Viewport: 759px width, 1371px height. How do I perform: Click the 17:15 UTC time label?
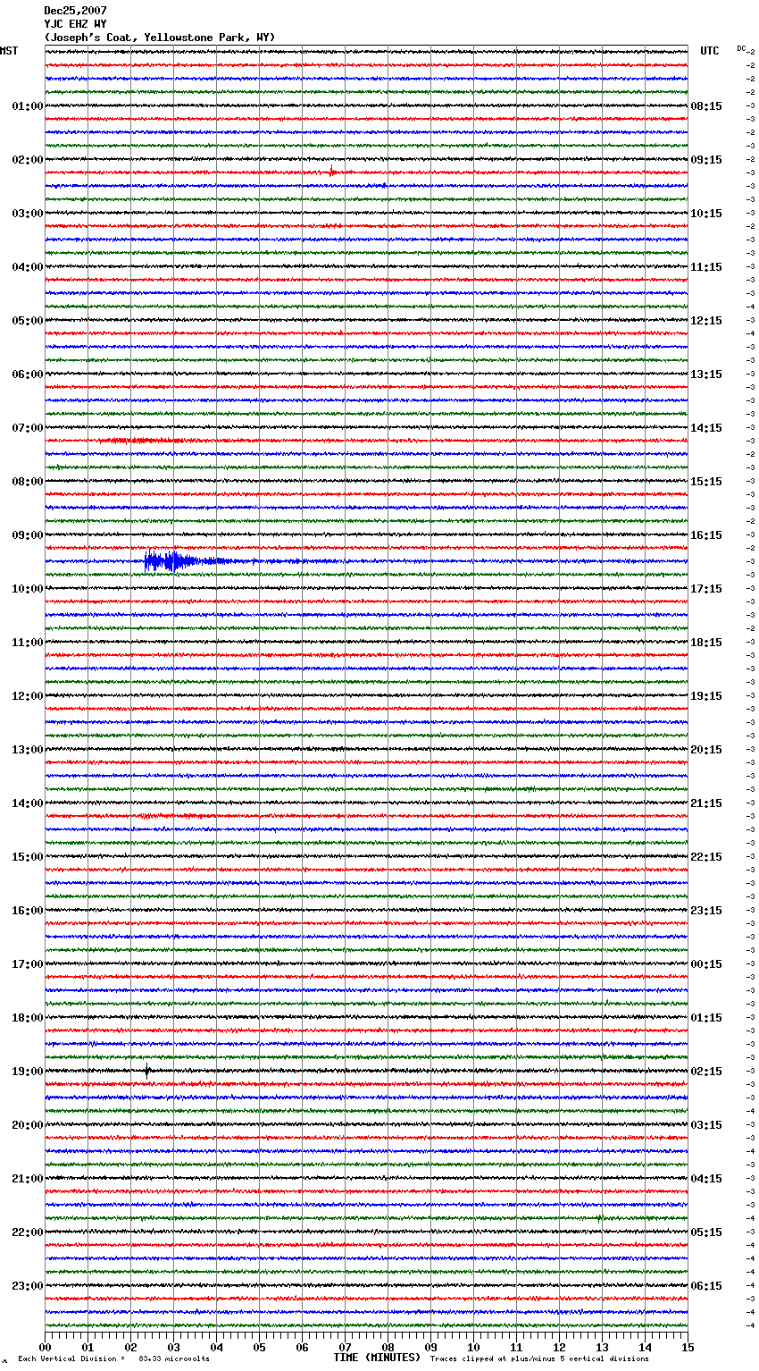[706, 589]
